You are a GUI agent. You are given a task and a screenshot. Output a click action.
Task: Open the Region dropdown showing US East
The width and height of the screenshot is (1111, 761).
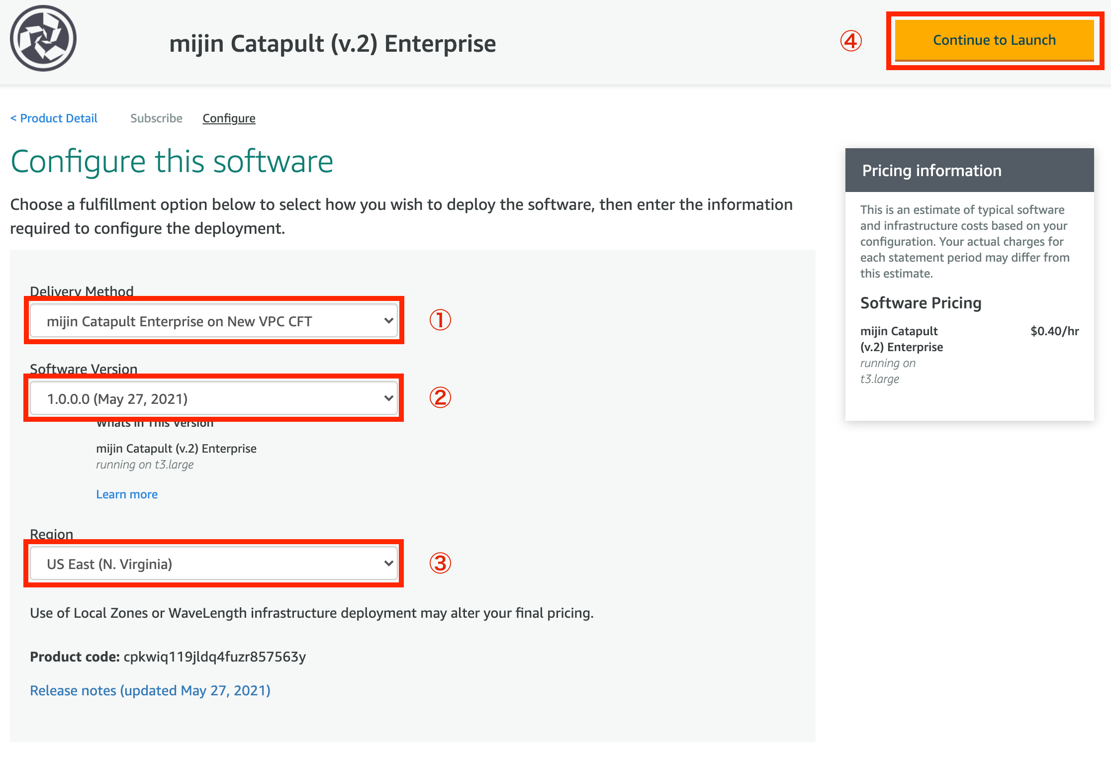click(214, 564)
